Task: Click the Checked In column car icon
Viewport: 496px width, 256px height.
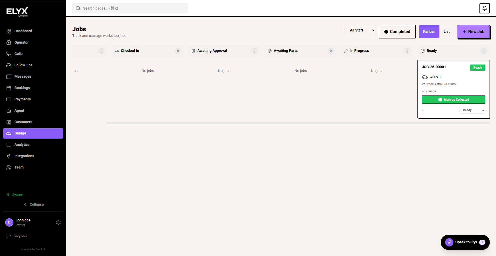Action: (117, 51)
